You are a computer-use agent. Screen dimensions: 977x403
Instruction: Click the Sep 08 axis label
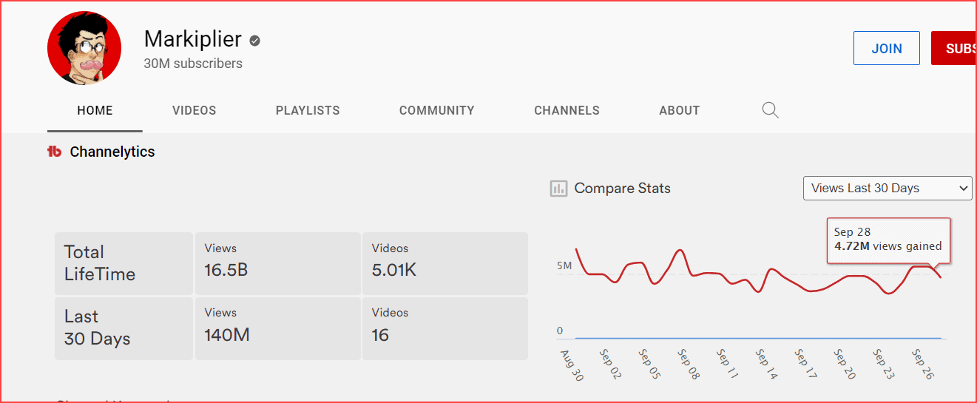[x=689, y=365]
